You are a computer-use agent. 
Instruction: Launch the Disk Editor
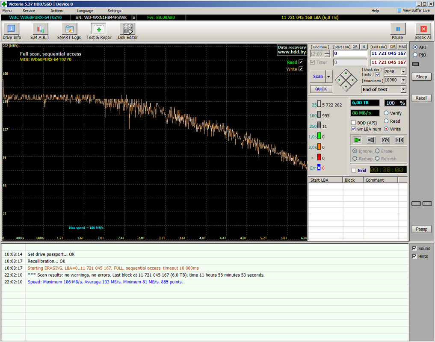coord(127,31)
